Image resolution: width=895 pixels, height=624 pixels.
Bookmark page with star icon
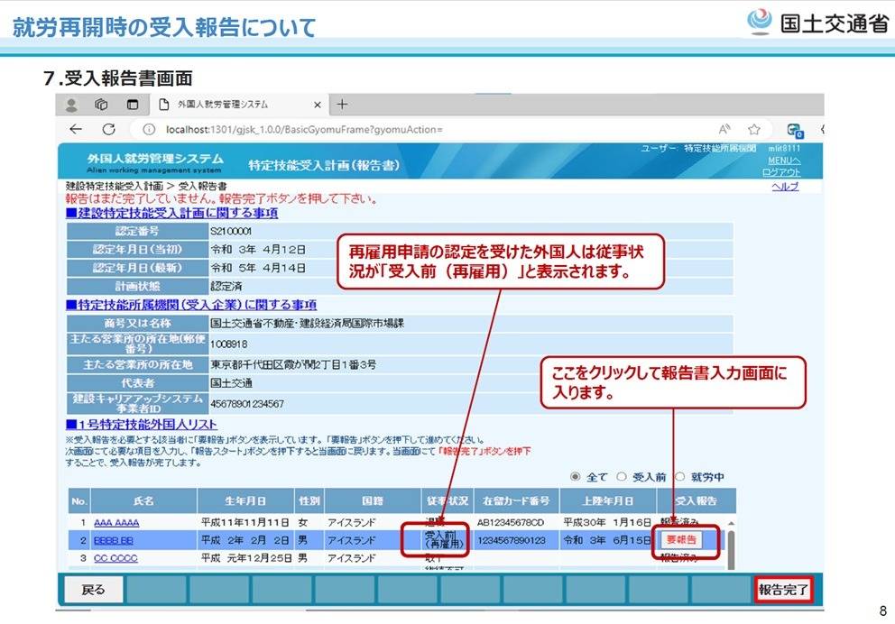pos(754,129)
